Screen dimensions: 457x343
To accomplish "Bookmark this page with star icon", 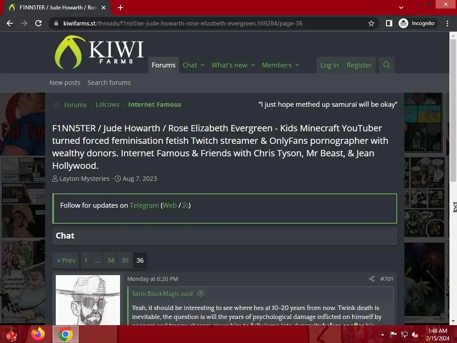I will tap(371, 23).
